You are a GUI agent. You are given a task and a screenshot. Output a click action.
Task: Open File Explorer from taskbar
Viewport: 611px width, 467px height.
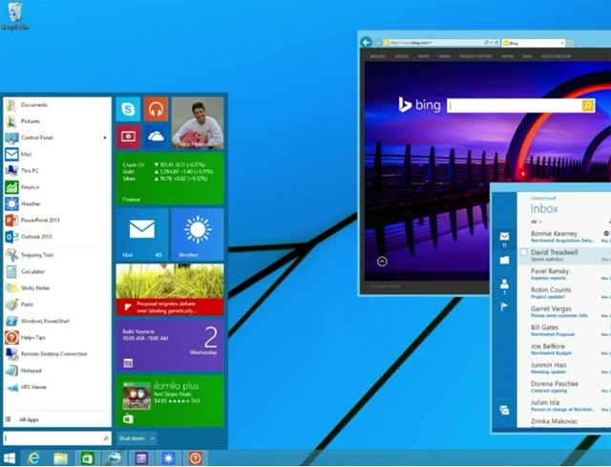61,458
